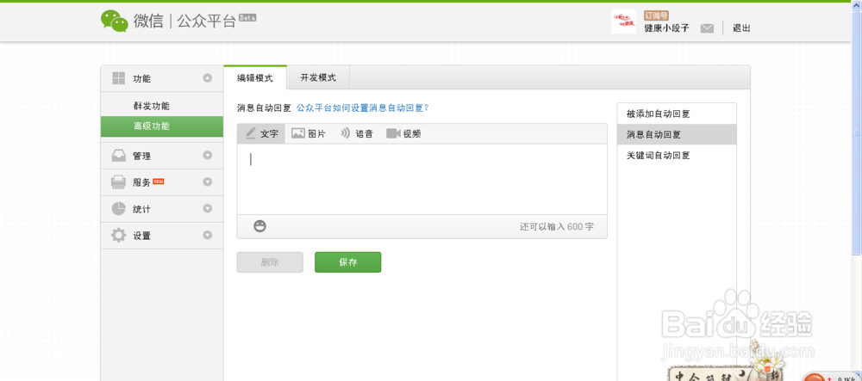This screenshot has width=862, height=381.
Task: Expand the 设置 section arrow
Action: click(x=207, y=235)
